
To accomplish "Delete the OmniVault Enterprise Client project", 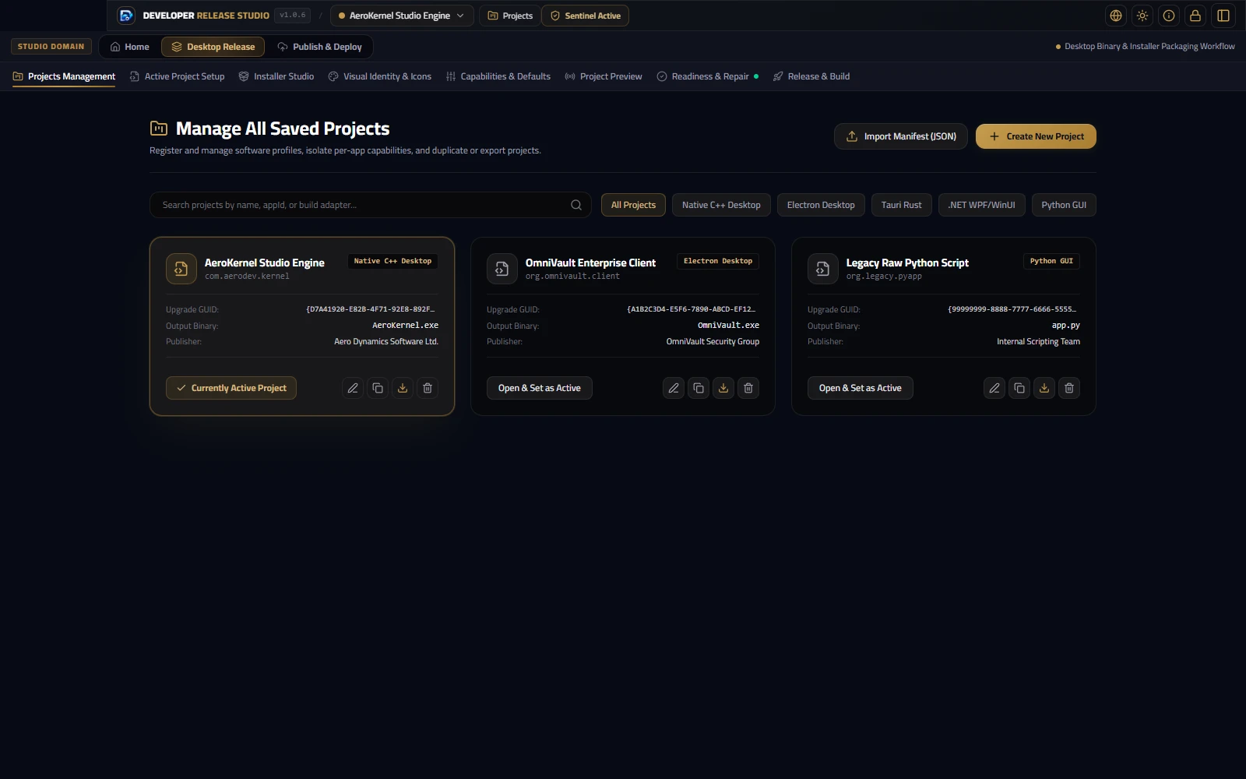I will 748,388.
